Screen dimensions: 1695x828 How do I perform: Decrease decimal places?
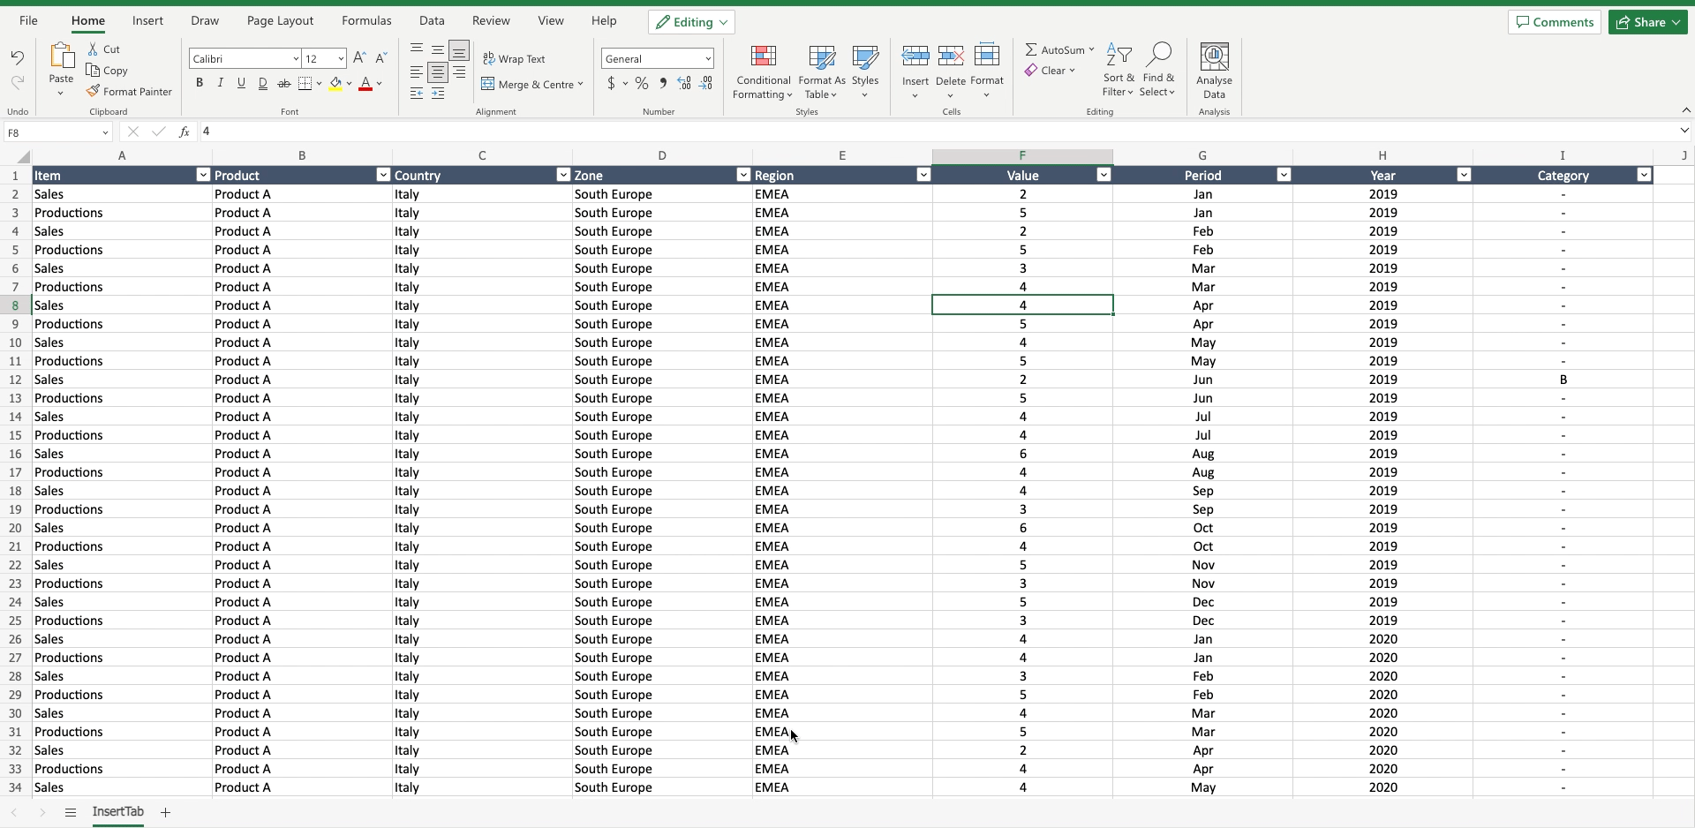point(706,84)
